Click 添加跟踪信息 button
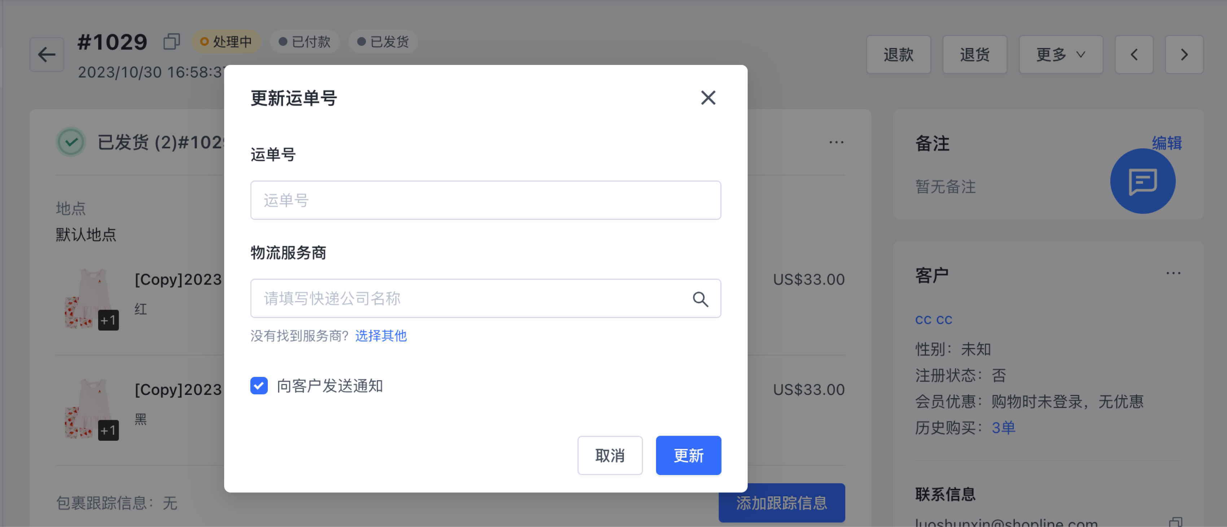This screenshot has width=1227, height=527. pos(782,503)
